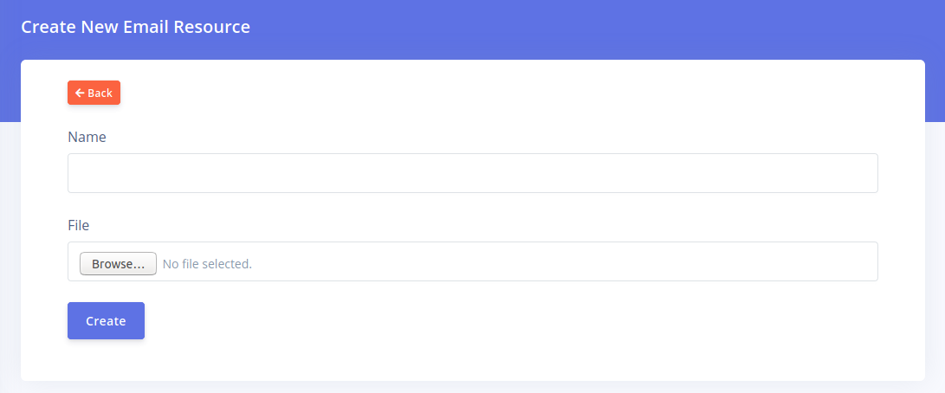
Task: Place cursor in the Name textbox
Action: point(472,173)
